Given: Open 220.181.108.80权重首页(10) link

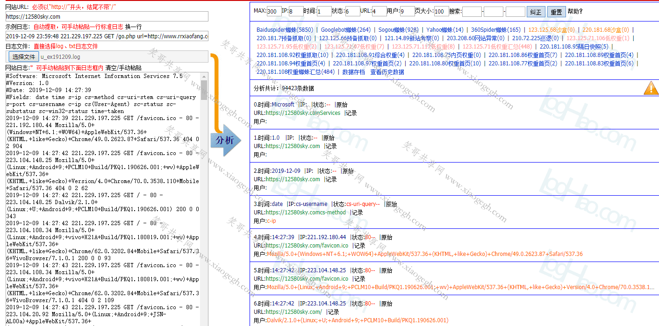Looking at the screenshot, I should tap(445, 63).
